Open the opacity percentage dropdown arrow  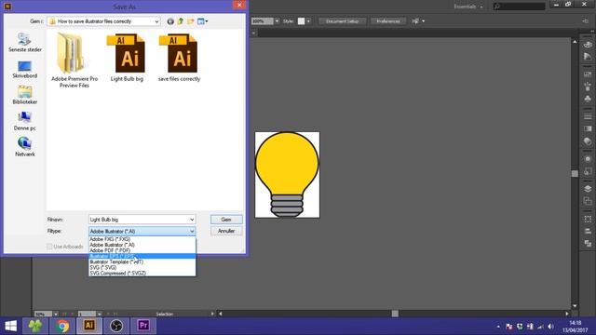[x=277, y=21]
